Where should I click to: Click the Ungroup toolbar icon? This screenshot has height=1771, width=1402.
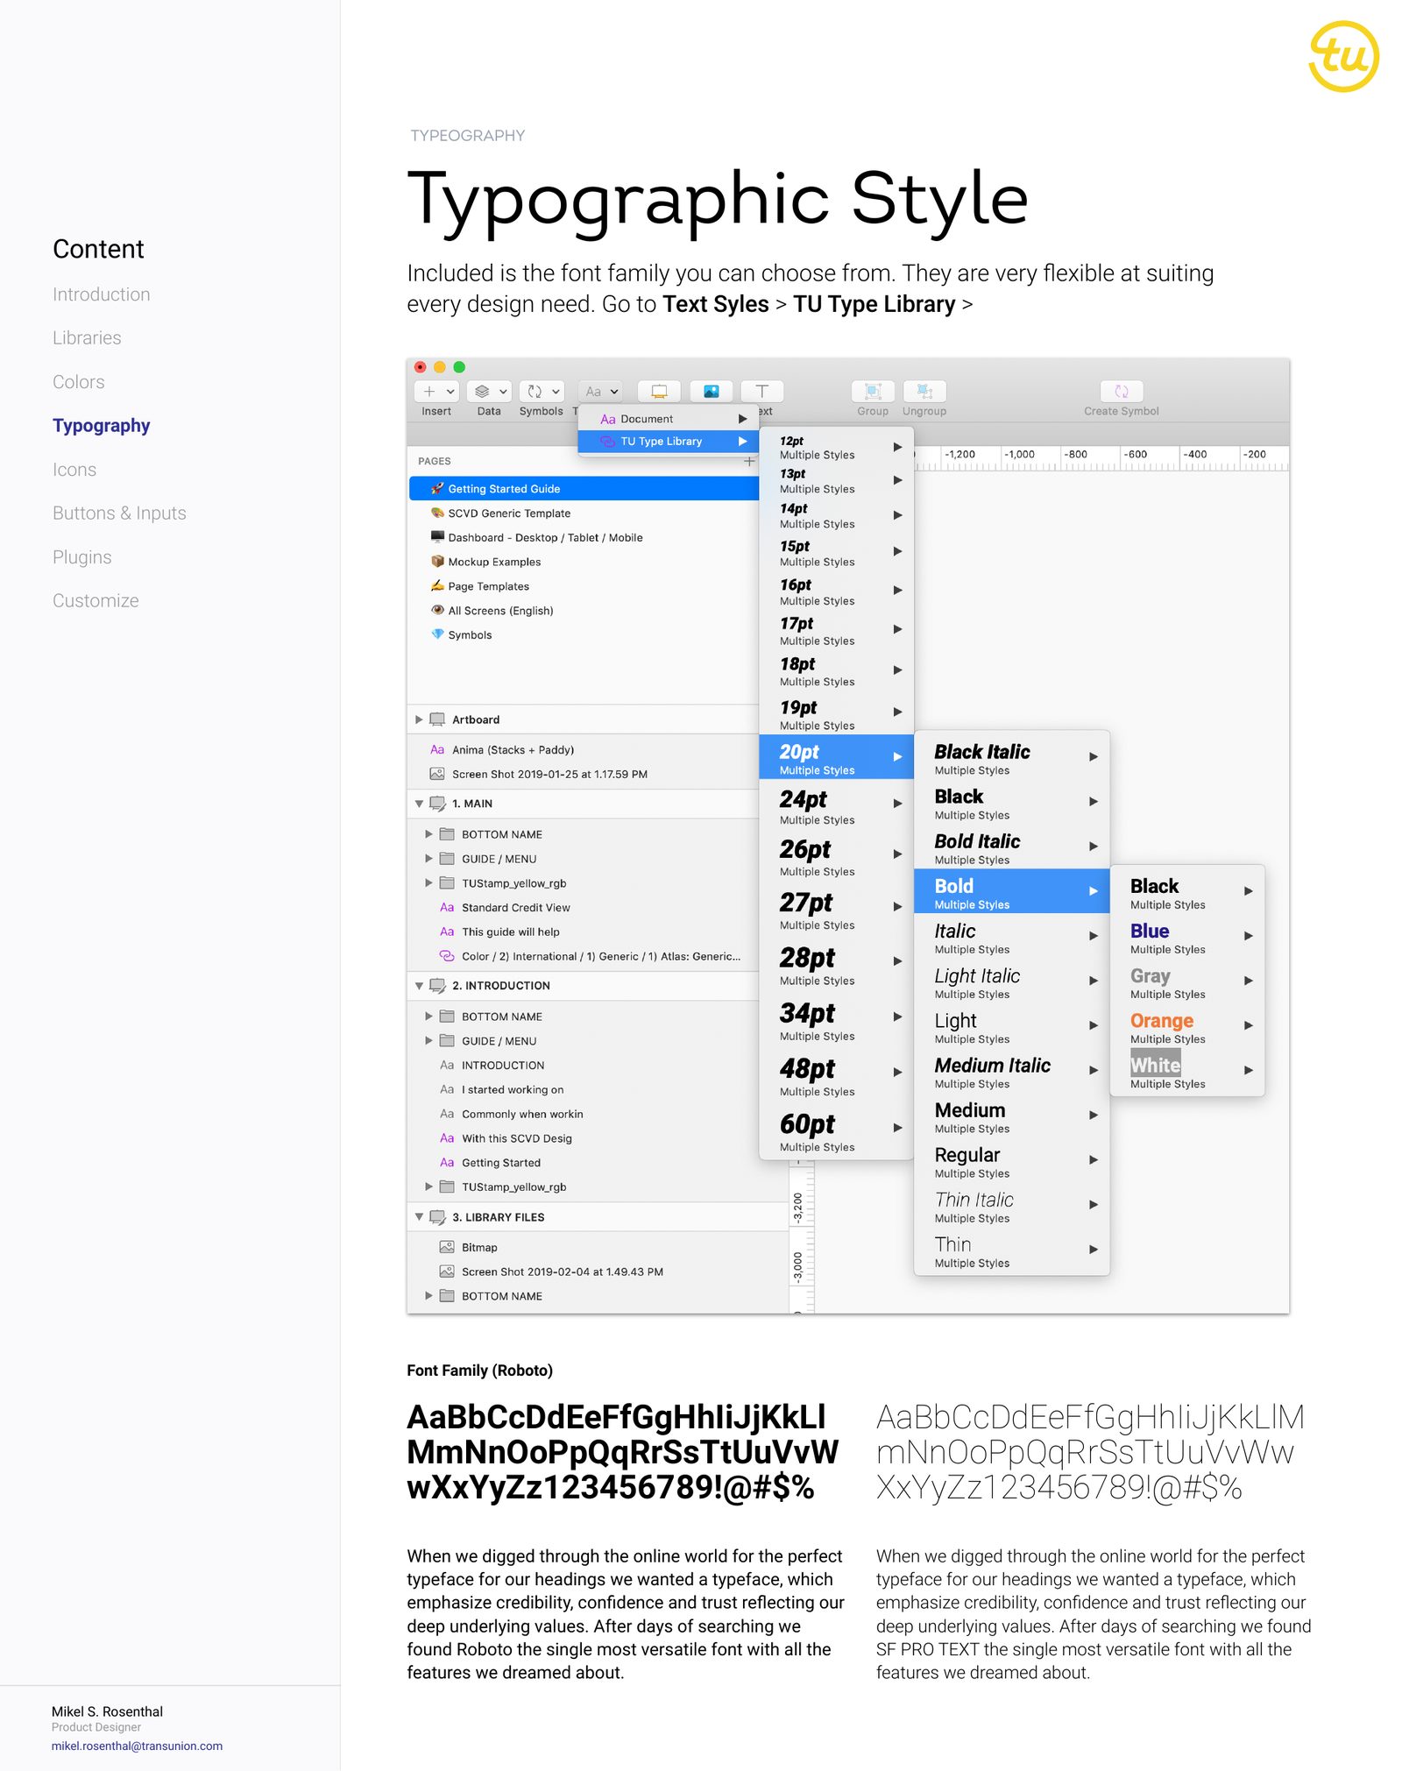tap(924, 392)
